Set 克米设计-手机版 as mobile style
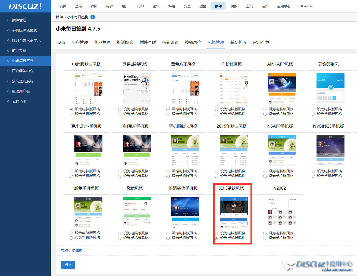This screenshot has height=276, width=357. 71,176
